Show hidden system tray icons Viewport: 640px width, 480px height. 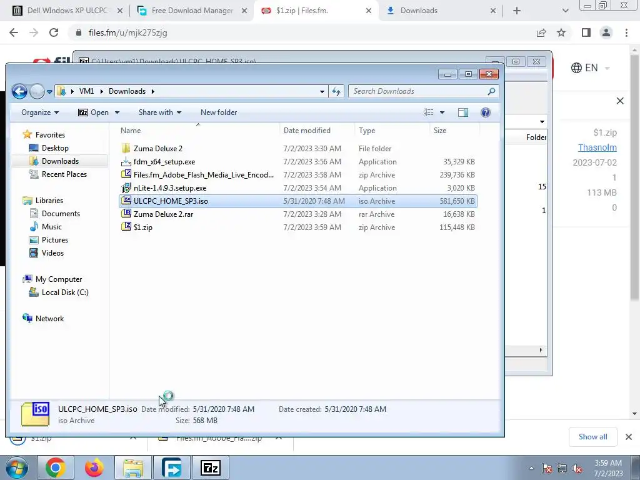coord(531,468)
